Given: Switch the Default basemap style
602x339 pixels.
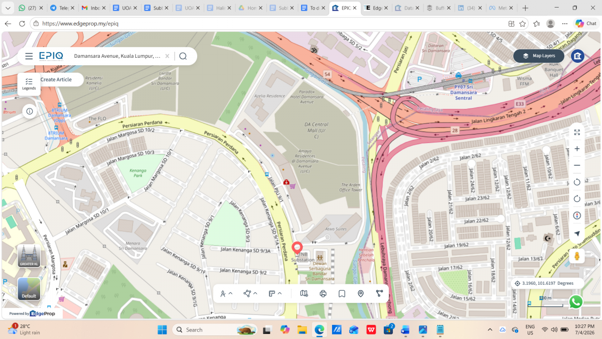Looking at the screenshot, I should 29,289.
